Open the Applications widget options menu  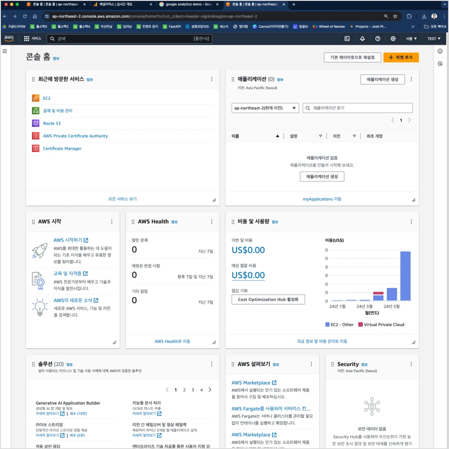point(411,79)
